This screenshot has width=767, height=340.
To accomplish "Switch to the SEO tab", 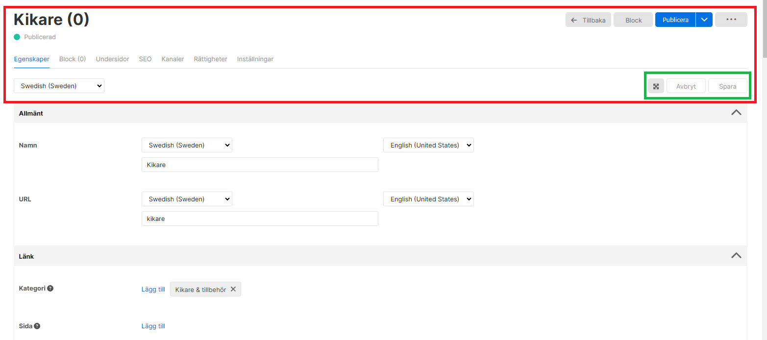I will pyautogui.click(x=145, y=59).
